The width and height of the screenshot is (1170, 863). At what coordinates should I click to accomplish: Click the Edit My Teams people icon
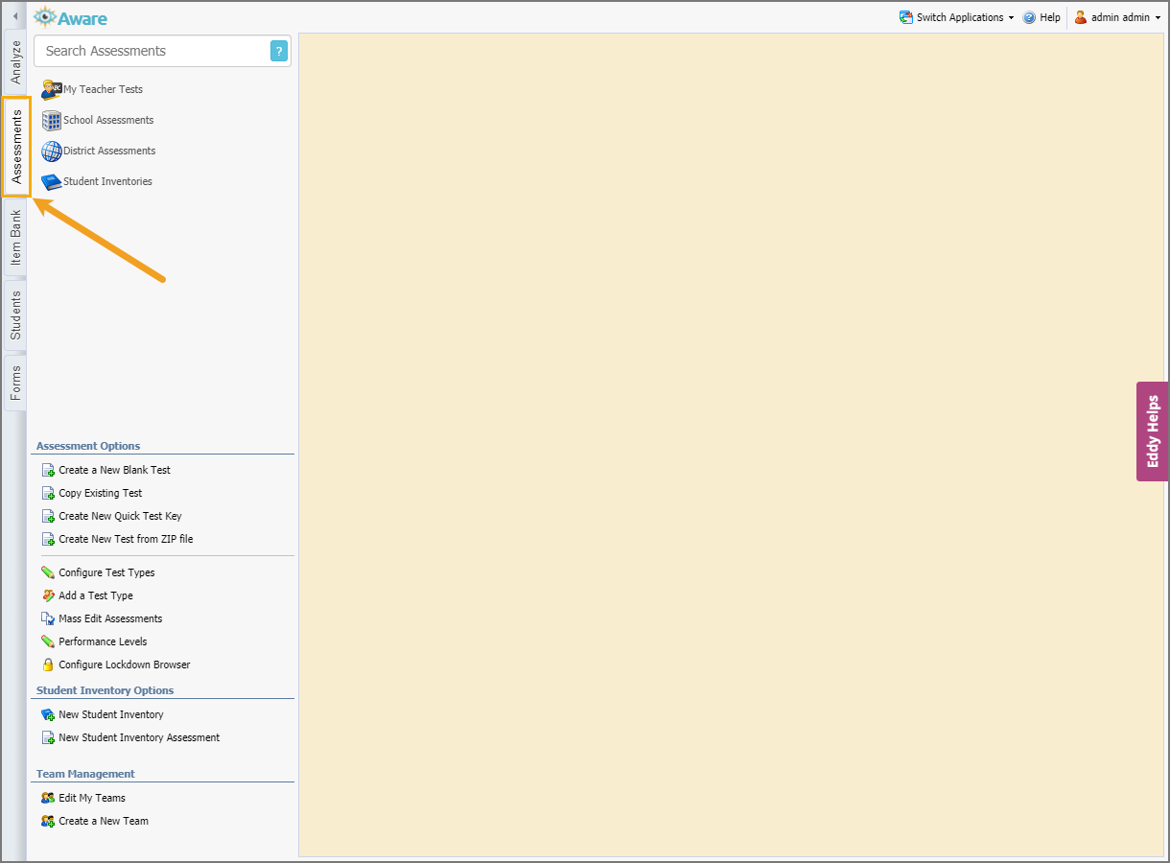48,798
